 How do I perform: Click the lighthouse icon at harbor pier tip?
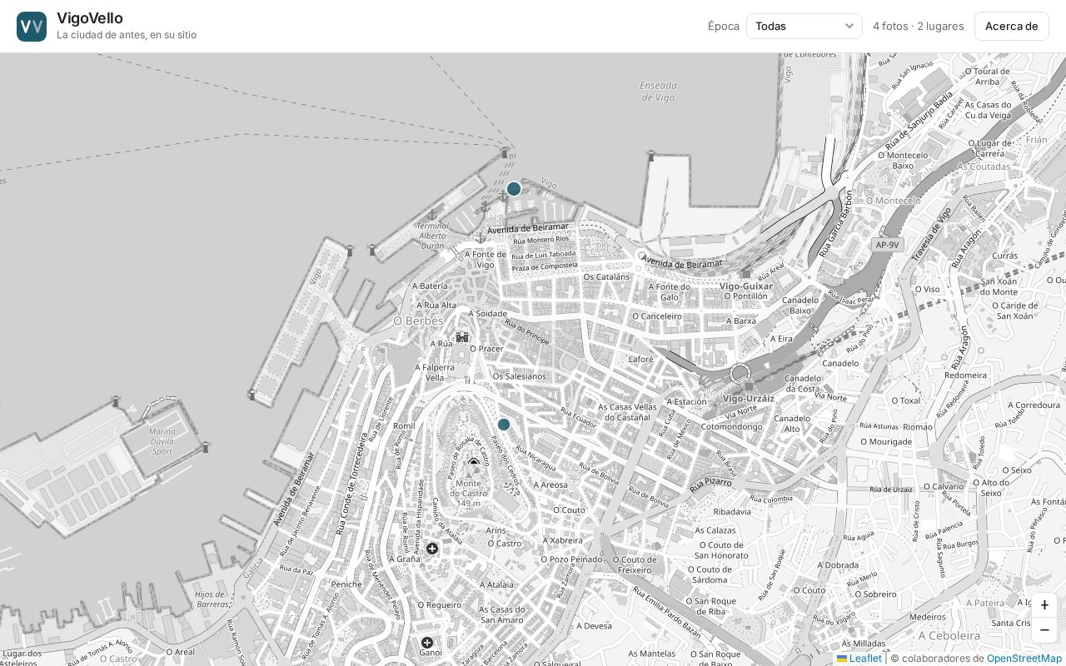505,152
